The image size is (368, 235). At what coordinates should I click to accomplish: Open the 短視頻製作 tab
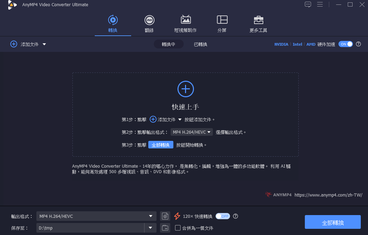[x=186, y=24]
